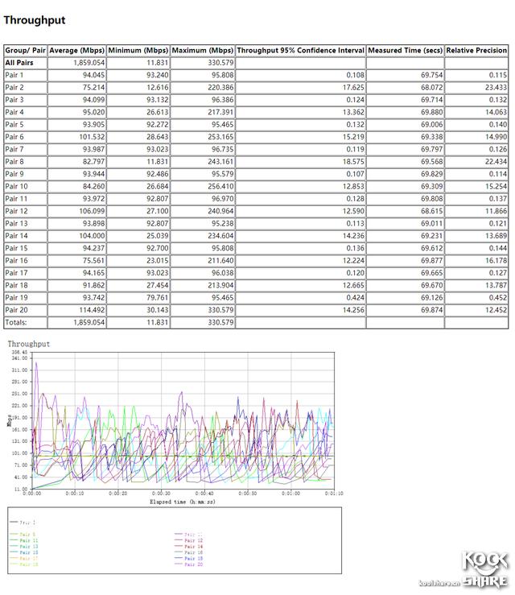Select the Maximum (Mbps) column header
The image size is (515, 595).
pos(203,51)
